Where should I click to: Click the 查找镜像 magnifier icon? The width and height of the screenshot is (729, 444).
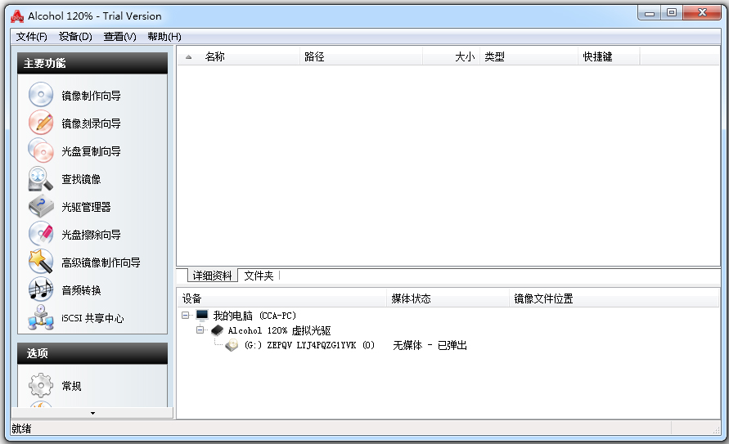coord(41,179)
